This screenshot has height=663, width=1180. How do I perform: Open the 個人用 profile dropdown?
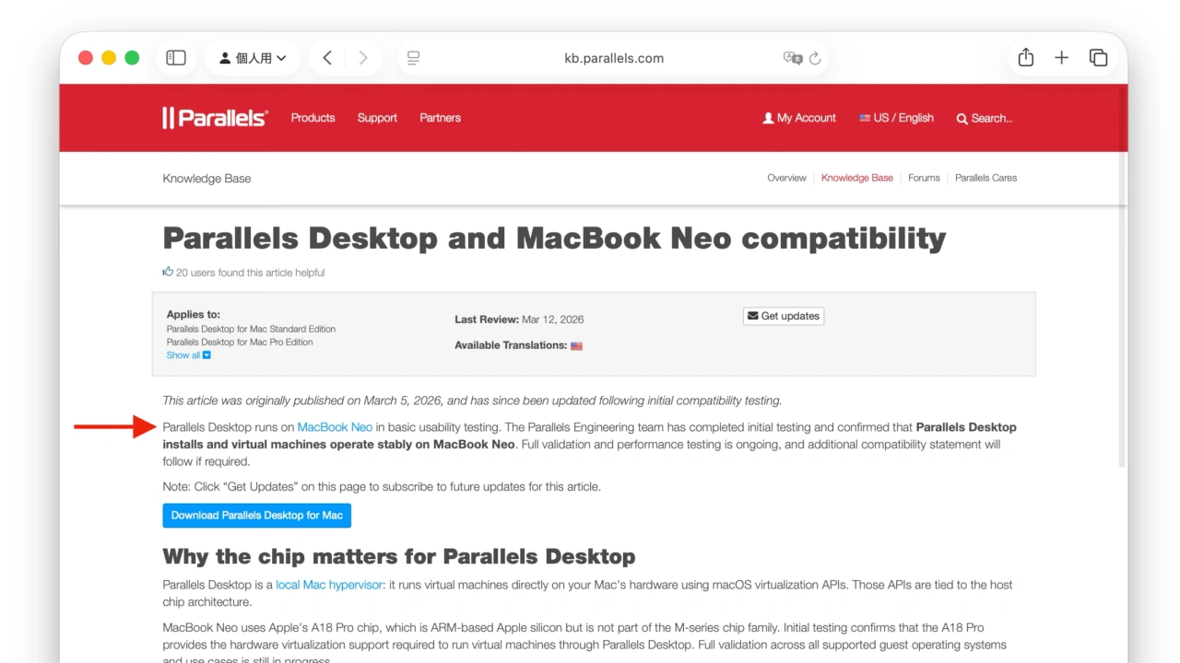click(253, 57)
